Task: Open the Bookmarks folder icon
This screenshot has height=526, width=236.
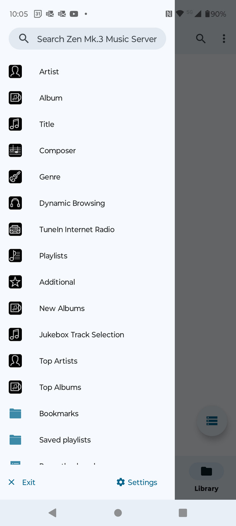Action: coord(15,413)
